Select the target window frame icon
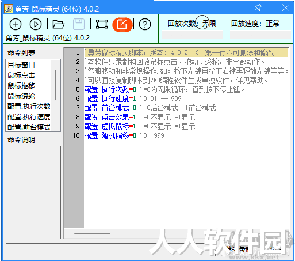The height and width of the screenshot is (261, 295). pos(102,24)
